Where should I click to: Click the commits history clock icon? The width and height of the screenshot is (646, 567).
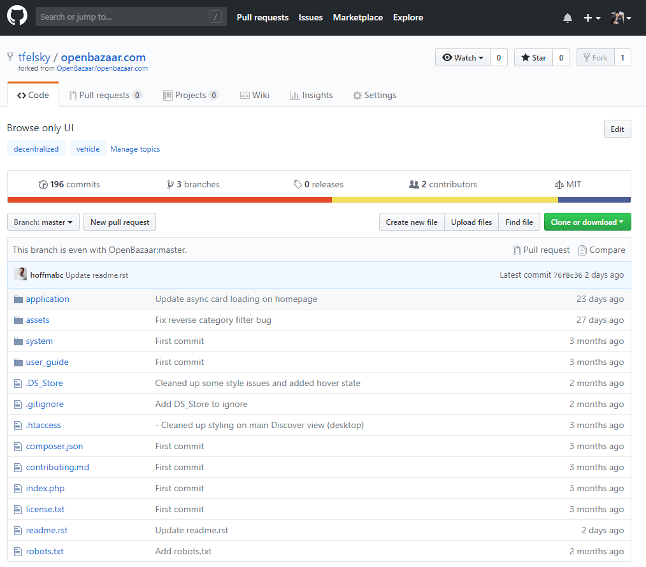coord(43,185)
